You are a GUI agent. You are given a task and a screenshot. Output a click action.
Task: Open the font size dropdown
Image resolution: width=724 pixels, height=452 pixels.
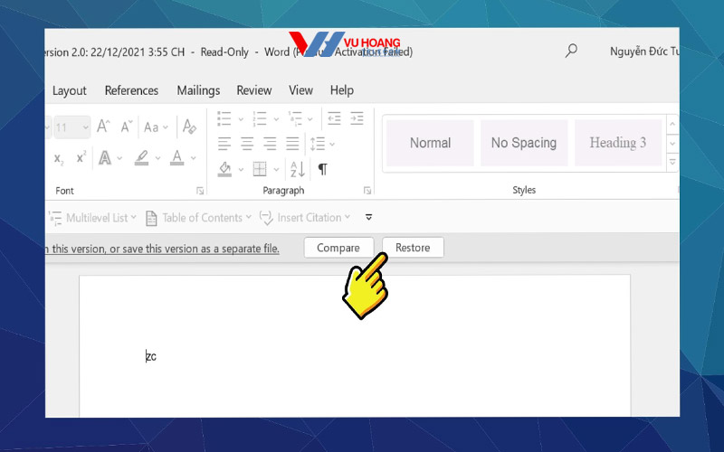(x=85, y=127)
